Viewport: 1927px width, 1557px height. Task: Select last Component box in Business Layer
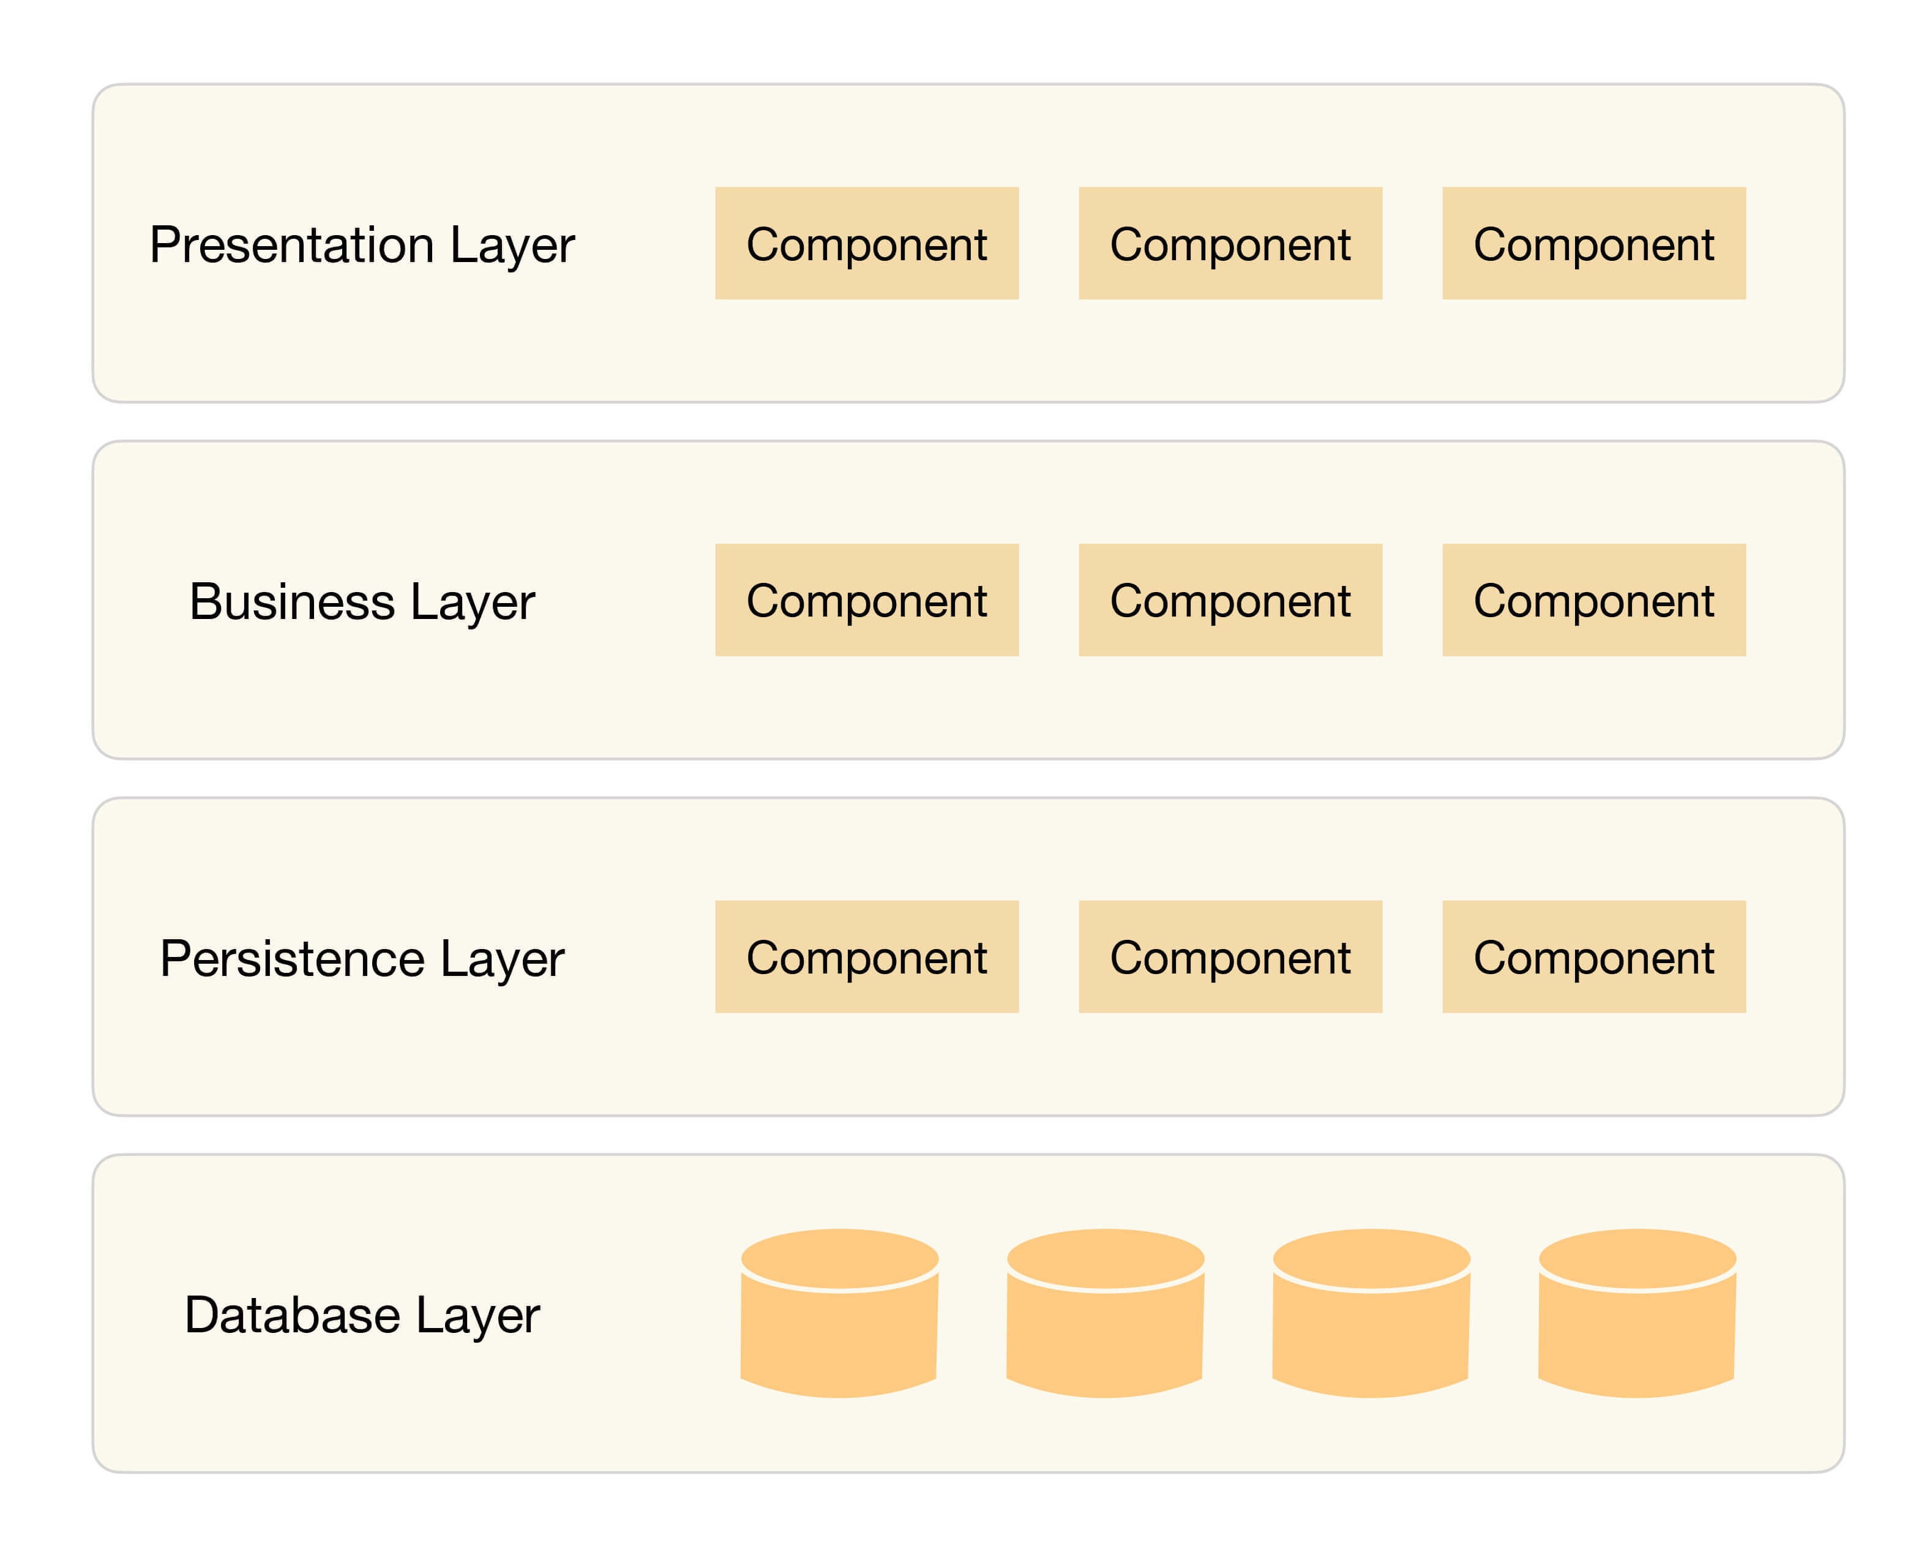(1593, 600)
